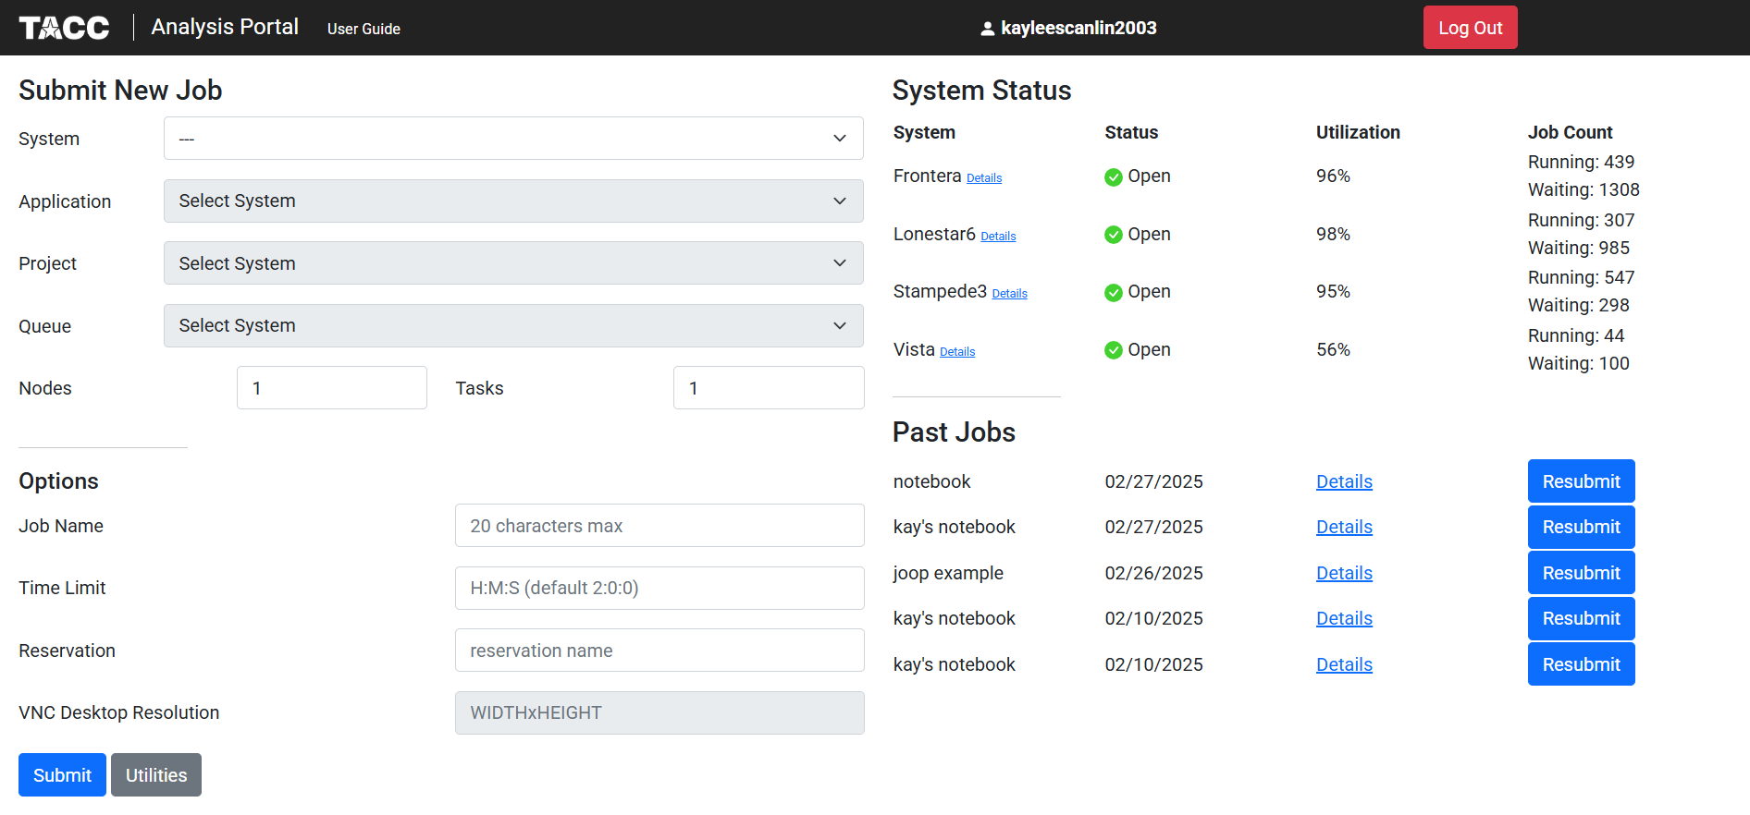Resubmit the joop example job
Screen dimensions: 1750x815
1581,573
